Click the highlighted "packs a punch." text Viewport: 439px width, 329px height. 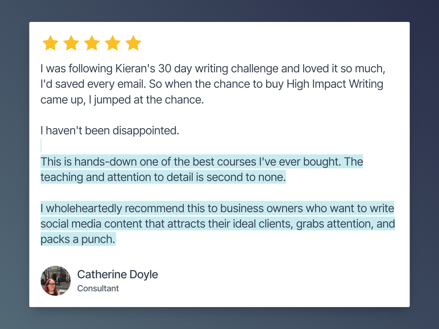pos(78,239)
